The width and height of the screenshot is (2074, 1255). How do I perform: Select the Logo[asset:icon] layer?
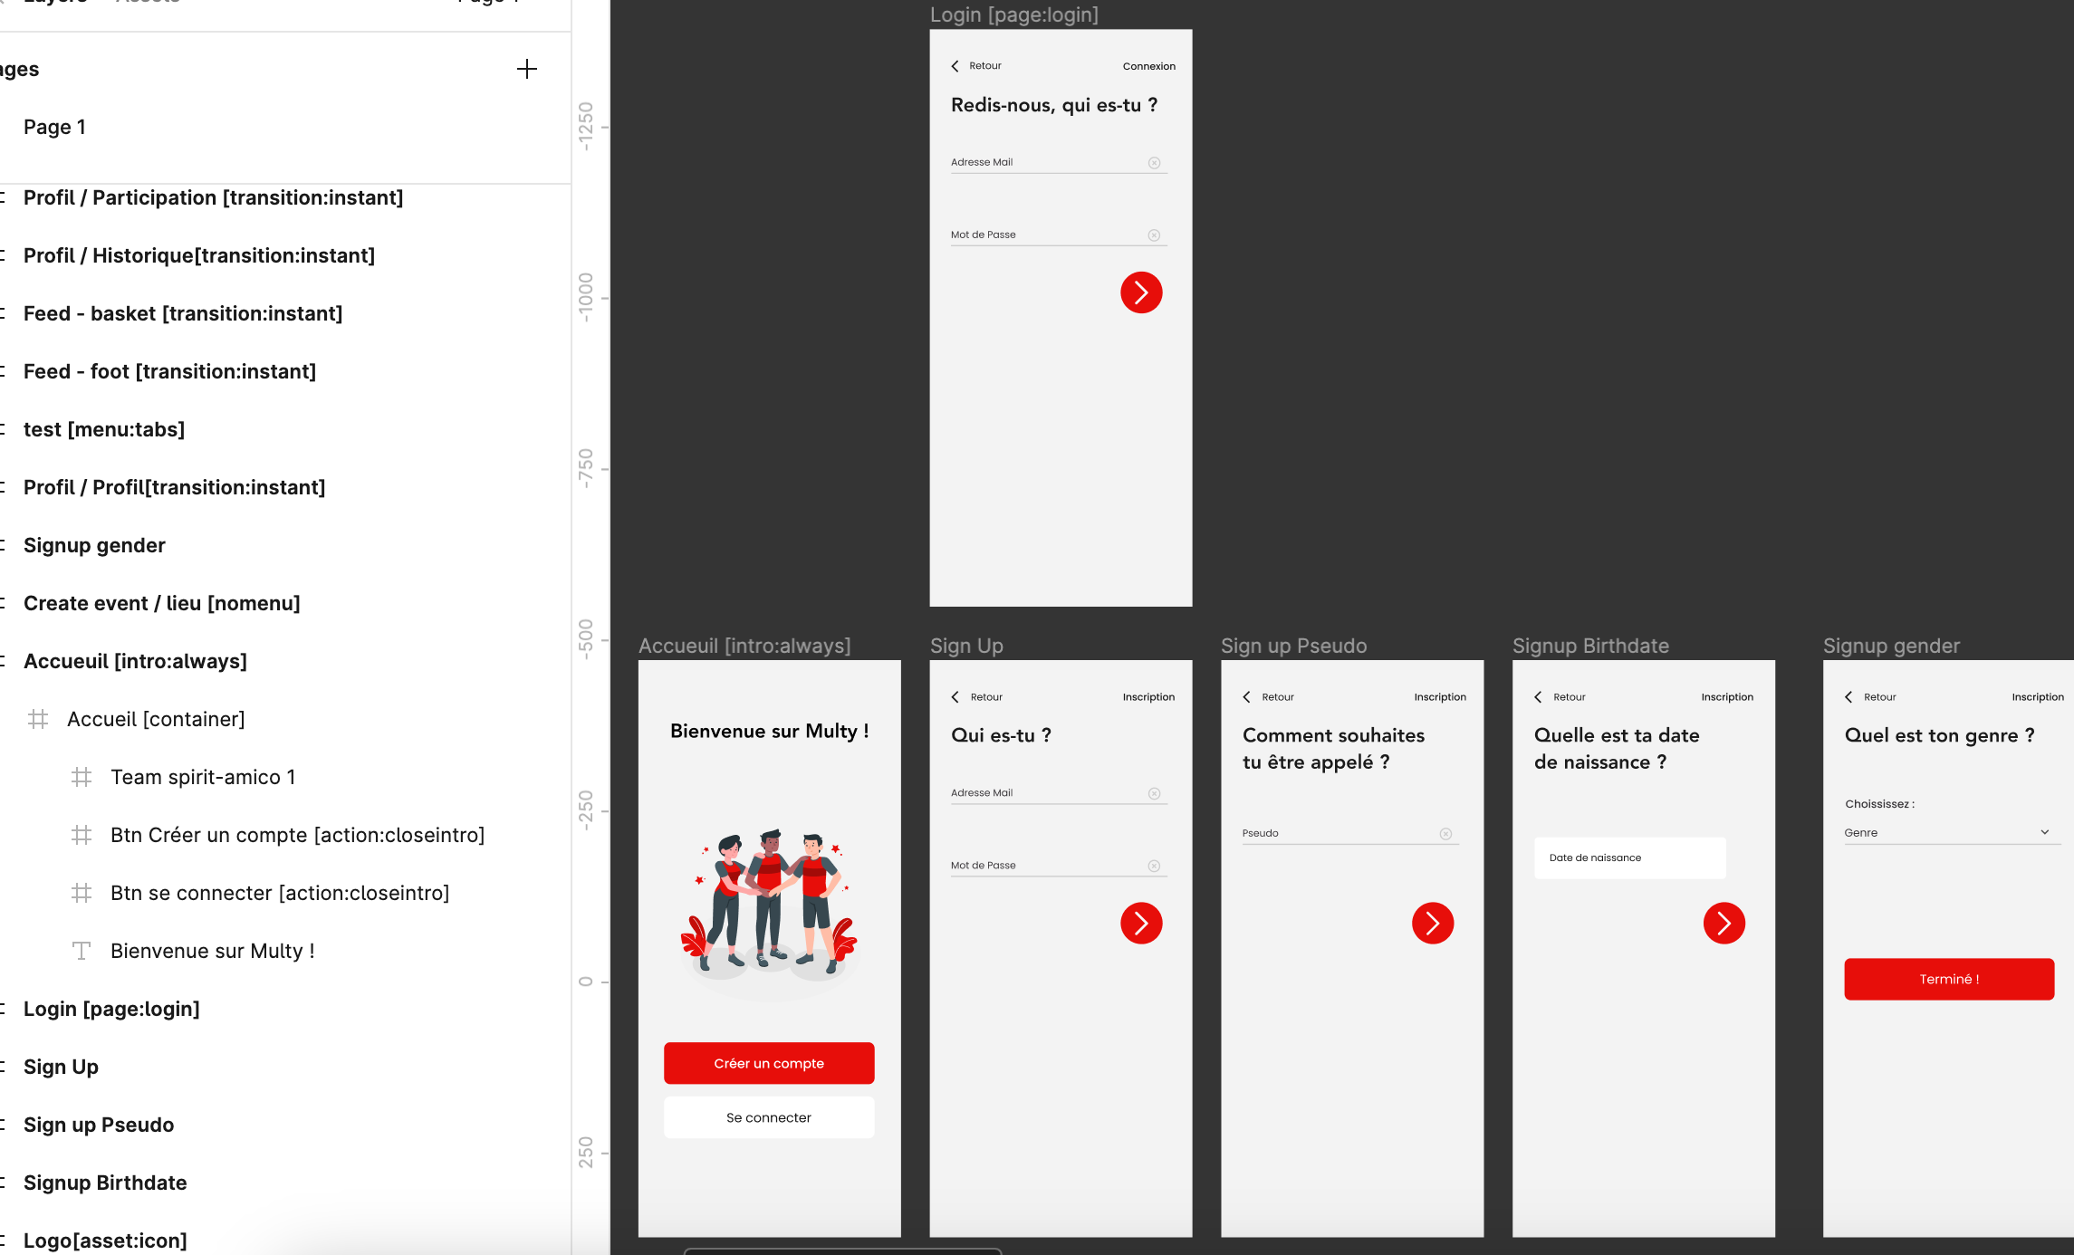click(x=105, y=1241)
